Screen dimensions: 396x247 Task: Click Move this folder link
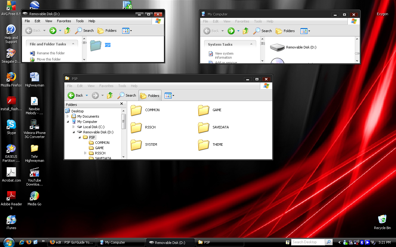point(49,59)
